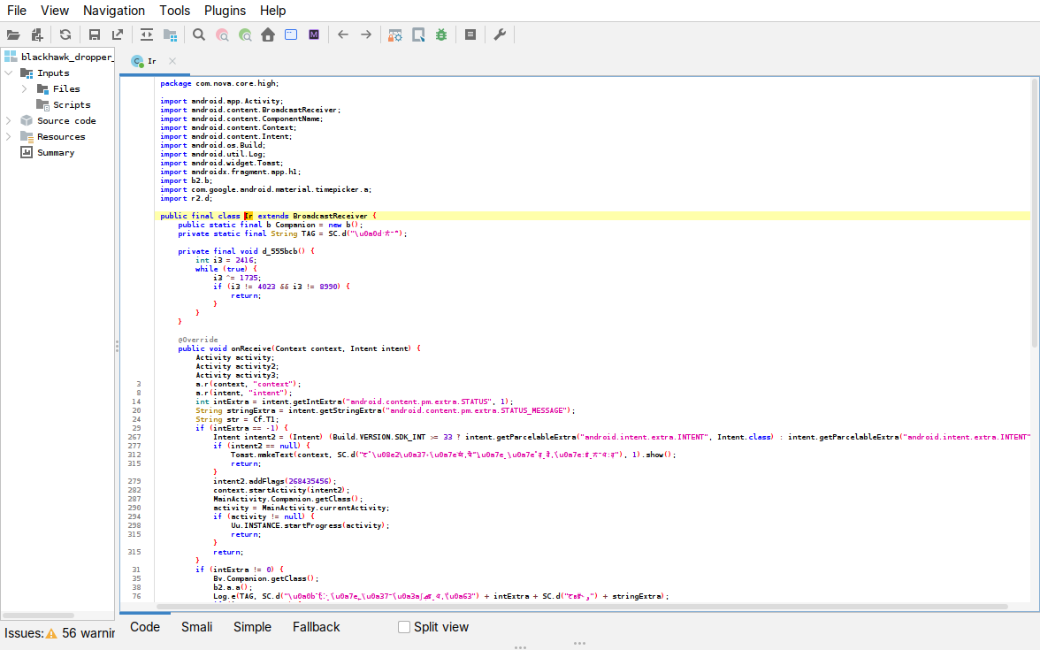Open AndroidManifest purple M icon
Viewport: 1040px width, 650px height.
click(314, 35)
